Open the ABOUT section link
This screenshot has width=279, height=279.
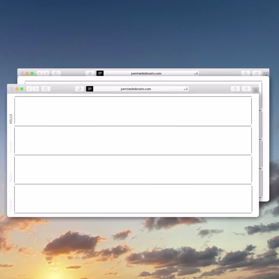tap(11, 177)
